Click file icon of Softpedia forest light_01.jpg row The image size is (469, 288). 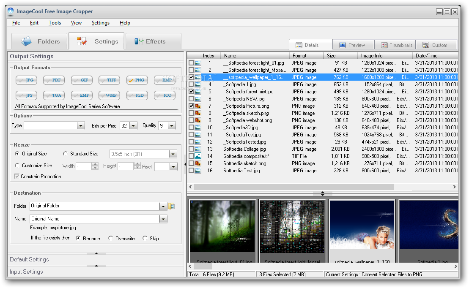click(198, 63)
